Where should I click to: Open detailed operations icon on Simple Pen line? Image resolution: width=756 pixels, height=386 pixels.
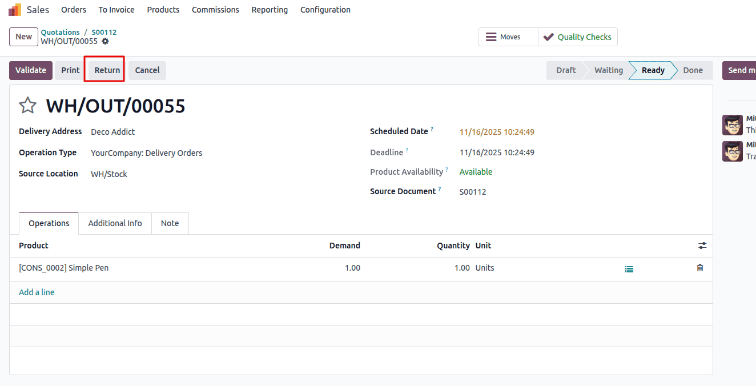[629, 268]
